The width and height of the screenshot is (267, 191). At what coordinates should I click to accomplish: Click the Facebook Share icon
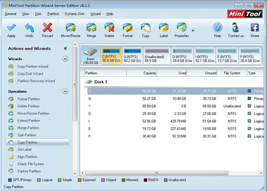[x=254, y=27]
